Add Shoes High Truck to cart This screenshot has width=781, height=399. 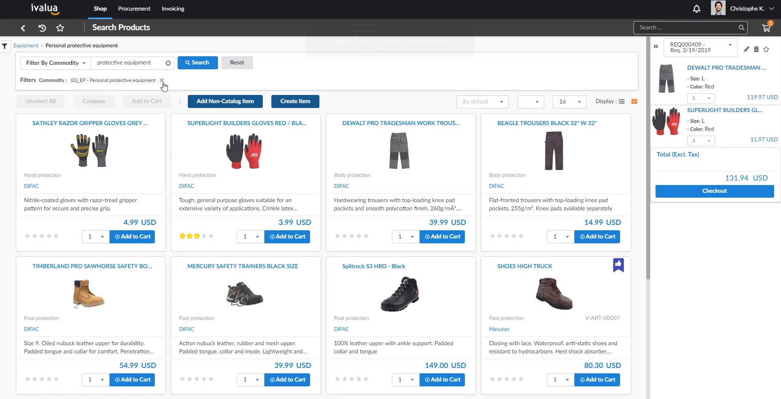(x=597, y=380)
